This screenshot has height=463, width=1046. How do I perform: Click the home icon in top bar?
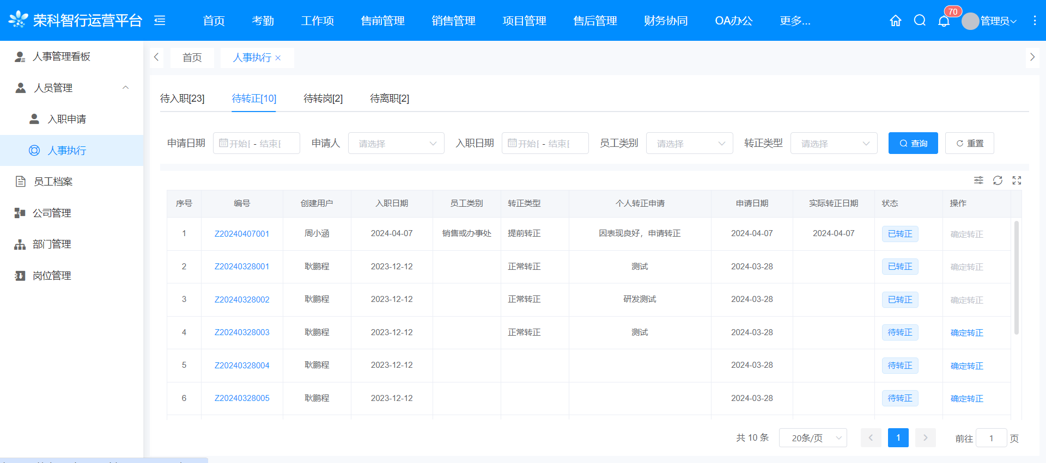click(x=895, y=21)
